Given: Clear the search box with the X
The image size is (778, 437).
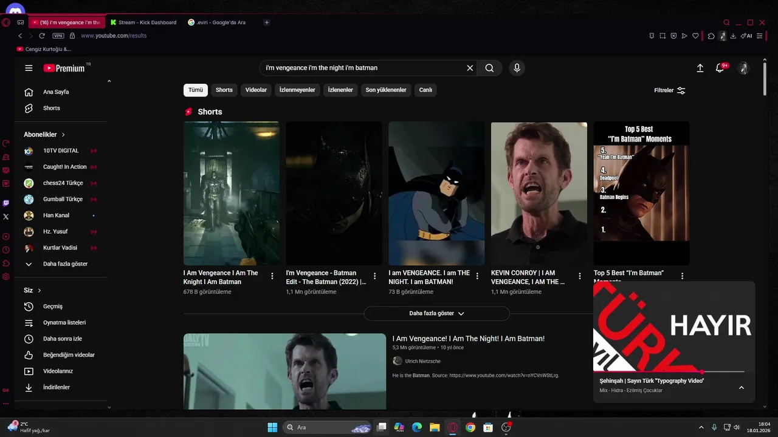Looking at the screenshot, I should (470, 68).
